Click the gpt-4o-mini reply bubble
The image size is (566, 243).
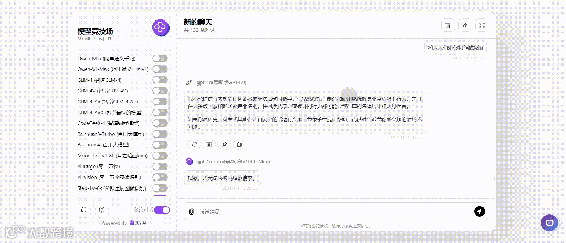tap(223, 177)
